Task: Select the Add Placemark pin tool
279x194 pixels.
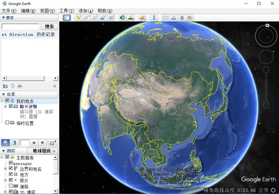Action: click(78, 17)
